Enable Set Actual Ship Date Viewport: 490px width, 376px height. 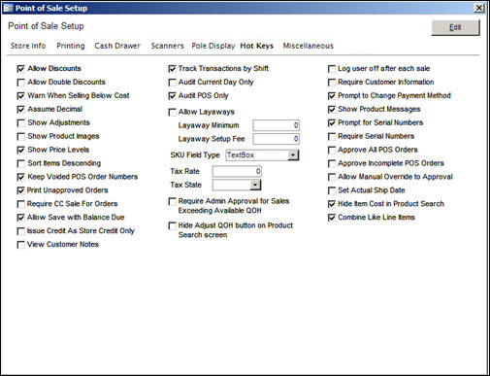coord(332,191)
